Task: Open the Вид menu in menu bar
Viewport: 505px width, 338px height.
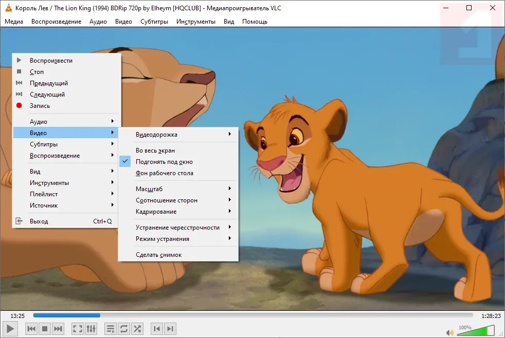Action: [x=229, y=22]
